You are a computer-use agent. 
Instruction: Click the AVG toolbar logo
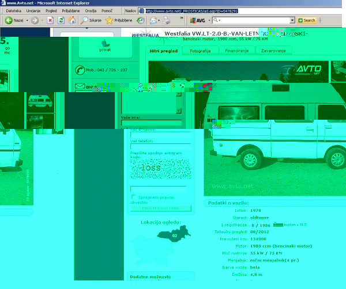click(x=198, y=20)
